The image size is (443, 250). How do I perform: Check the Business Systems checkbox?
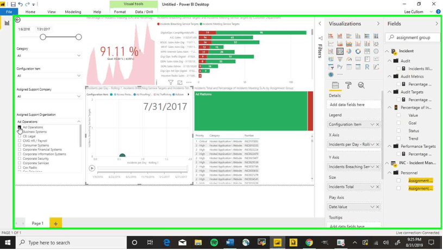tap(20, 132)
